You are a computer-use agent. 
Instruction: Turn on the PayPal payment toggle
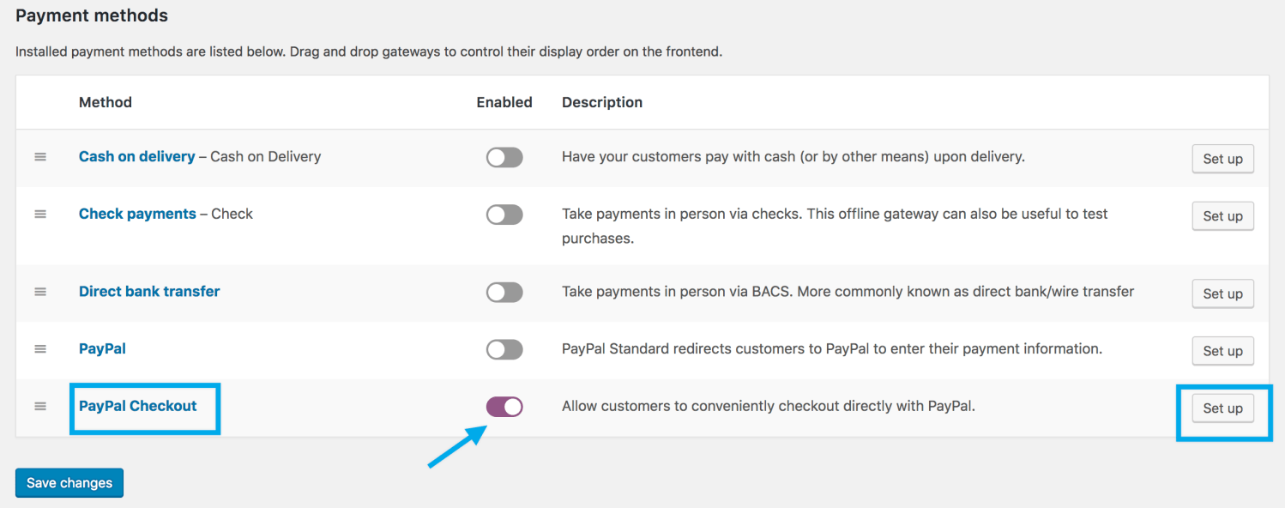tap(504, 349)
